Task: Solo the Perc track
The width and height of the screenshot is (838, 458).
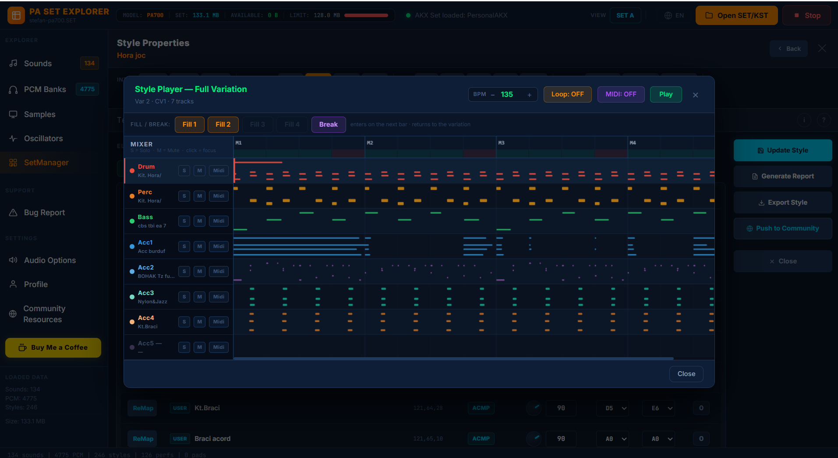Action: coord(184,196)
